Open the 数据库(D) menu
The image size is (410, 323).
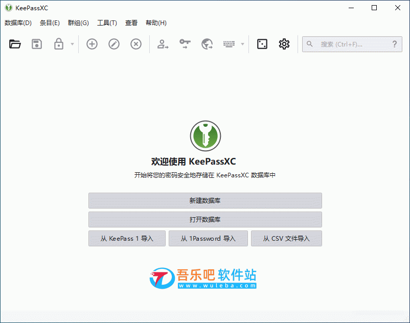pyautogui.click(x=18, y=23)
